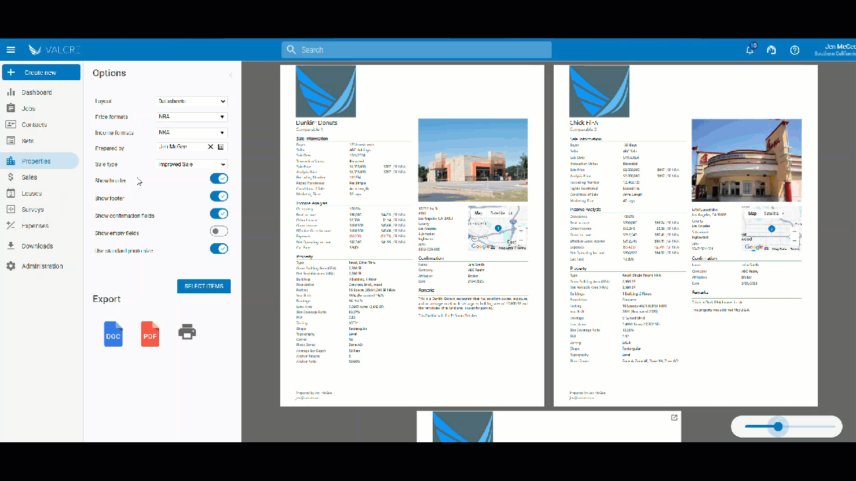Click the Search field

[417, 50]
